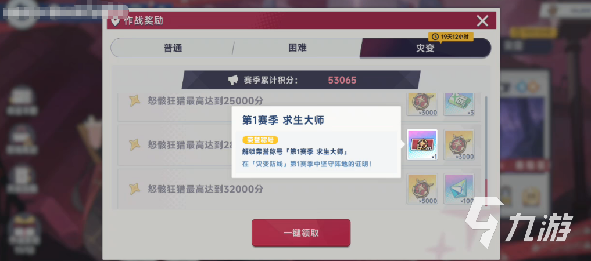Click the x100 crystal reward icon
The width and height of the screenshot is (591, 261).
point(459,189)
